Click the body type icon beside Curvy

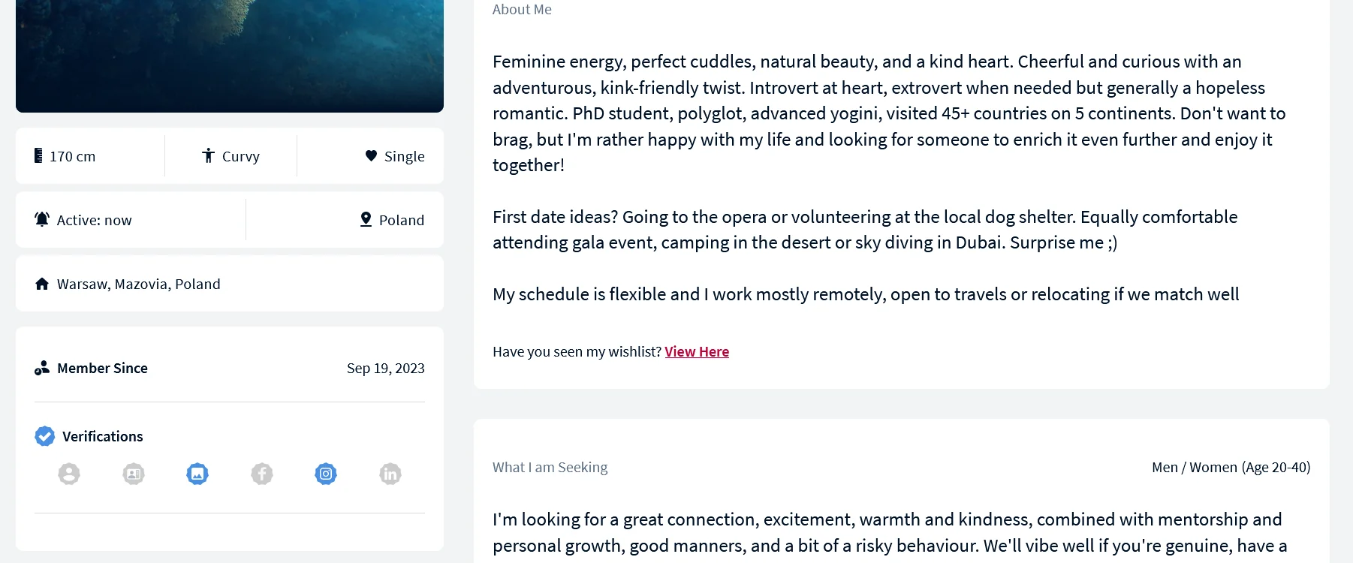coord(209,155)
